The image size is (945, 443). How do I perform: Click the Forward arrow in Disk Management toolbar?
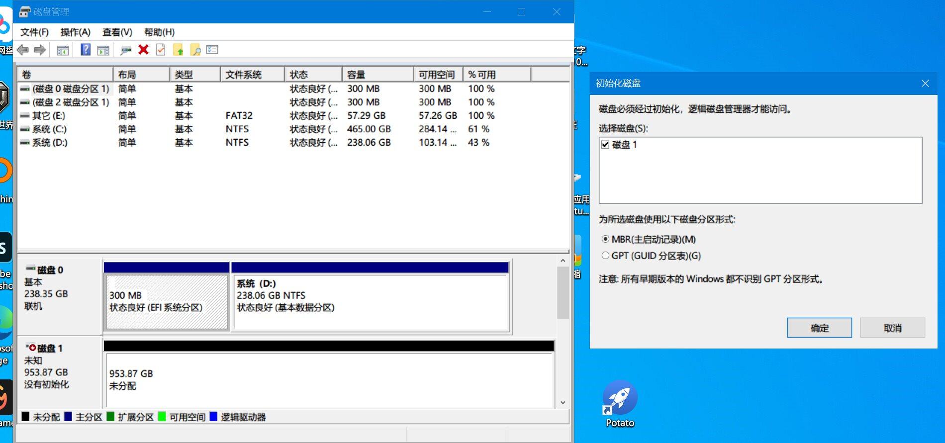click(40, 50)
